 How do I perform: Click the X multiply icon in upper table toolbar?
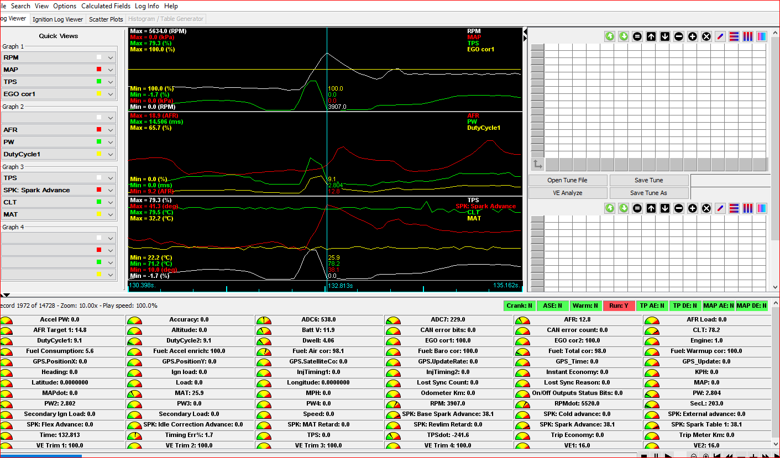(706, 36)
